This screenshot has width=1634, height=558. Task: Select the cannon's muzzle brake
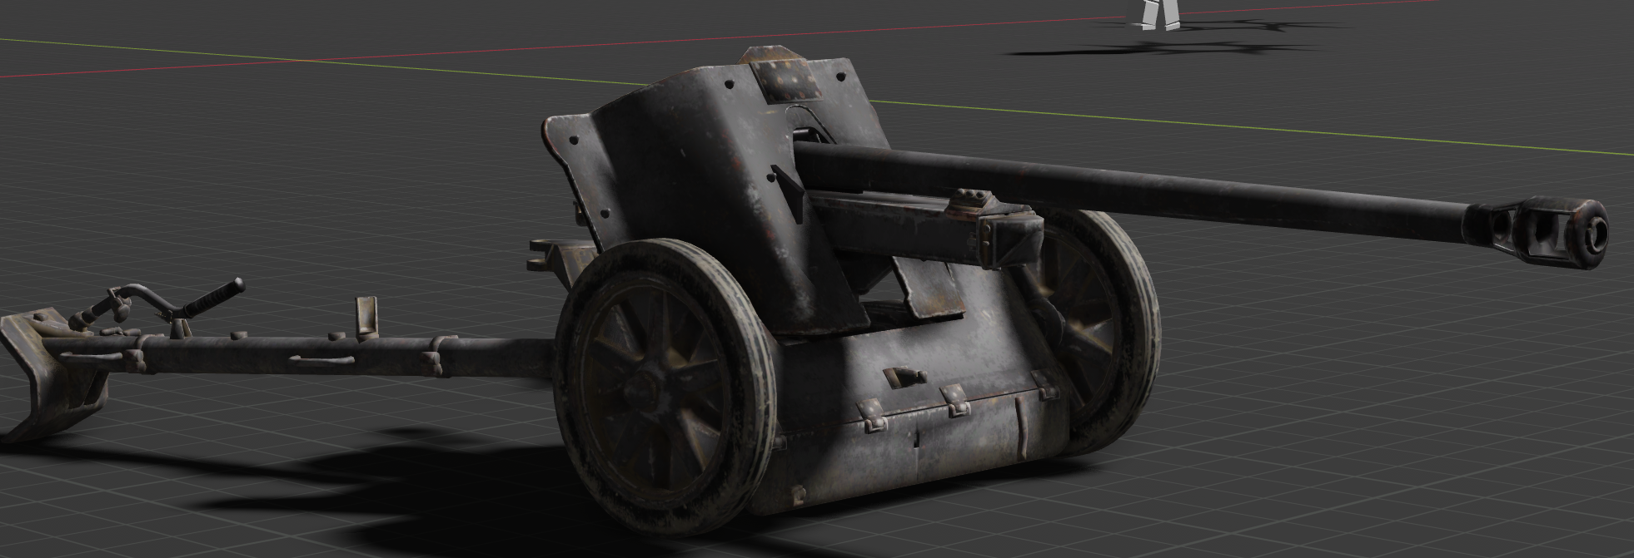tap(1537, 232)
